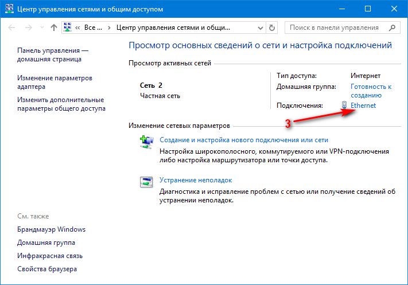Viewport: 408px width, 285px height.
Task: Click the Back navigation arrow
Action: click(x=11, y=28)
